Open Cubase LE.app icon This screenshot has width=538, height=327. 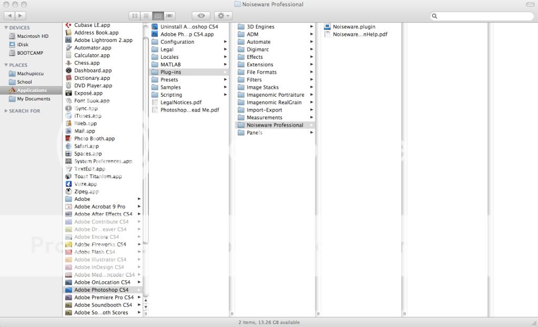point(68,25)
